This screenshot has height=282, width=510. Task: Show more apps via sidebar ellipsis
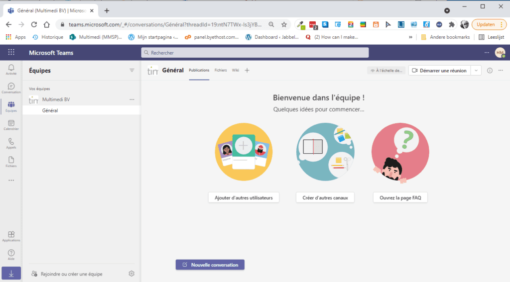pos(11,181)
